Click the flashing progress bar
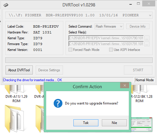 pos(79,60)
